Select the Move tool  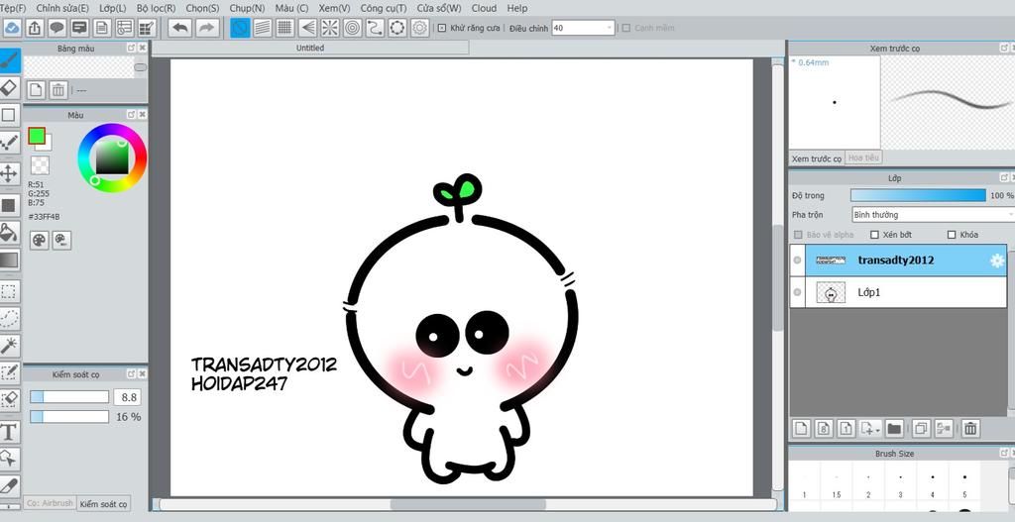pos(9,173)
